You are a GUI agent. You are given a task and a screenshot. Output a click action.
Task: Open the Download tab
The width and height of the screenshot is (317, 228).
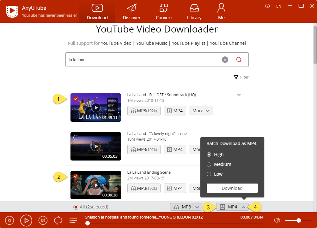coord(97,11)
